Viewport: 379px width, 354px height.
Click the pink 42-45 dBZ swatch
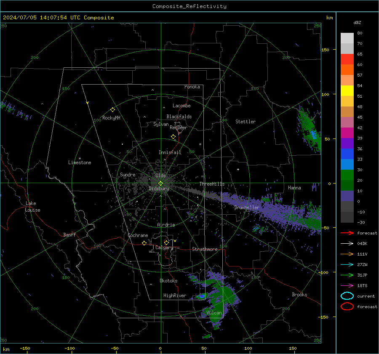tap(347, 122)
